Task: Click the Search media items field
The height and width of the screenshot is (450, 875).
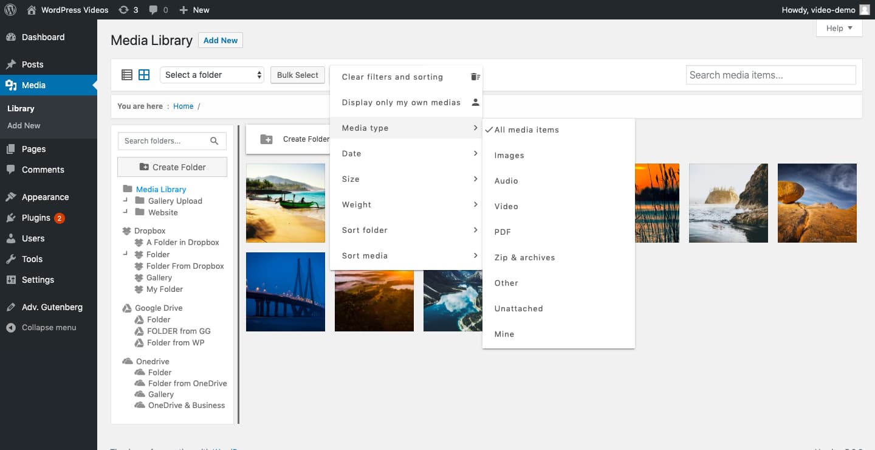Action: point(770,75)
